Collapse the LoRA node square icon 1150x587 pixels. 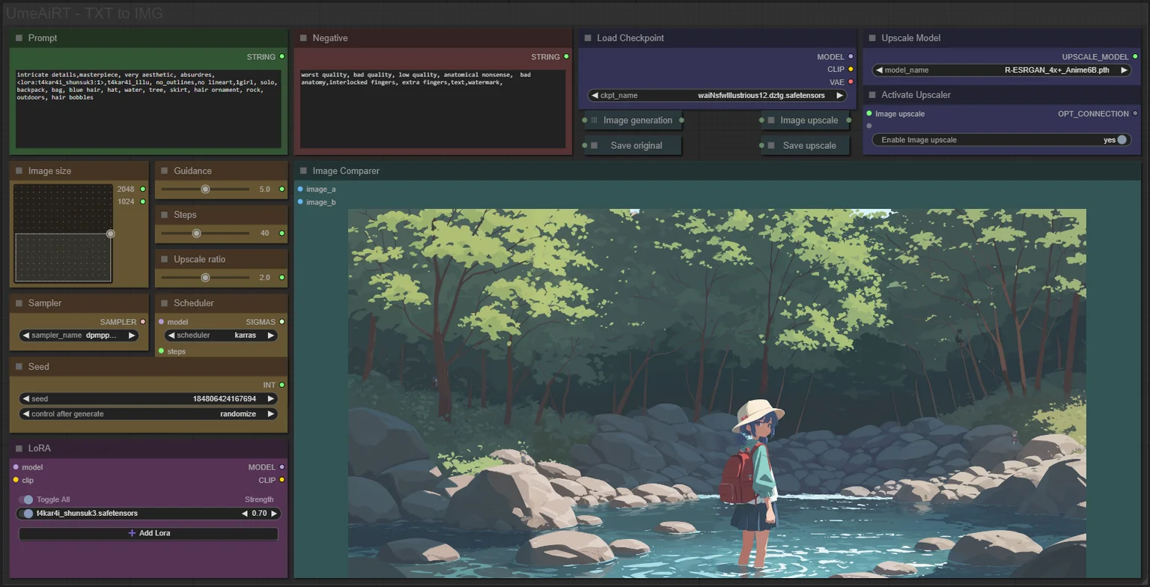tap(19, 448)
